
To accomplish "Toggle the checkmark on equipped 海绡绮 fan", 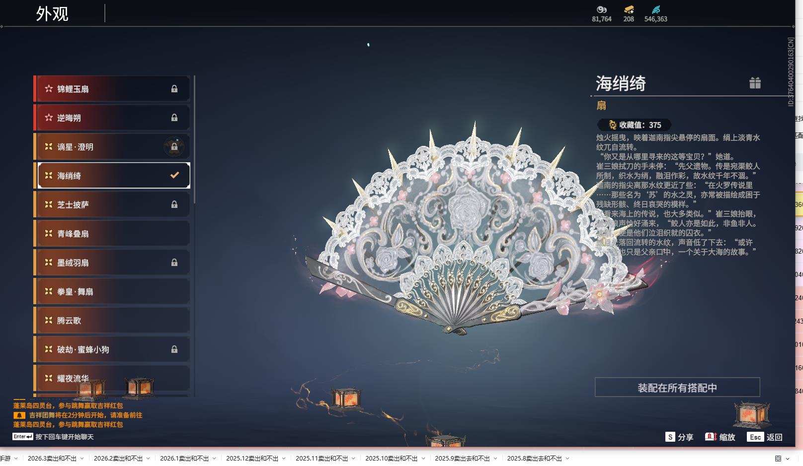I will 174,175.
